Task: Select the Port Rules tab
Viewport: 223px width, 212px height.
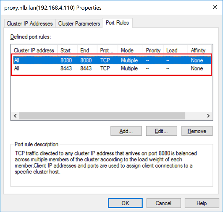Action: [117, 23]
